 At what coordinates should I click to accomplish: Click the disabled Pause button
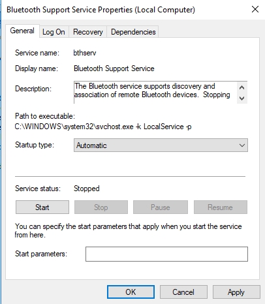coord(161,207)
